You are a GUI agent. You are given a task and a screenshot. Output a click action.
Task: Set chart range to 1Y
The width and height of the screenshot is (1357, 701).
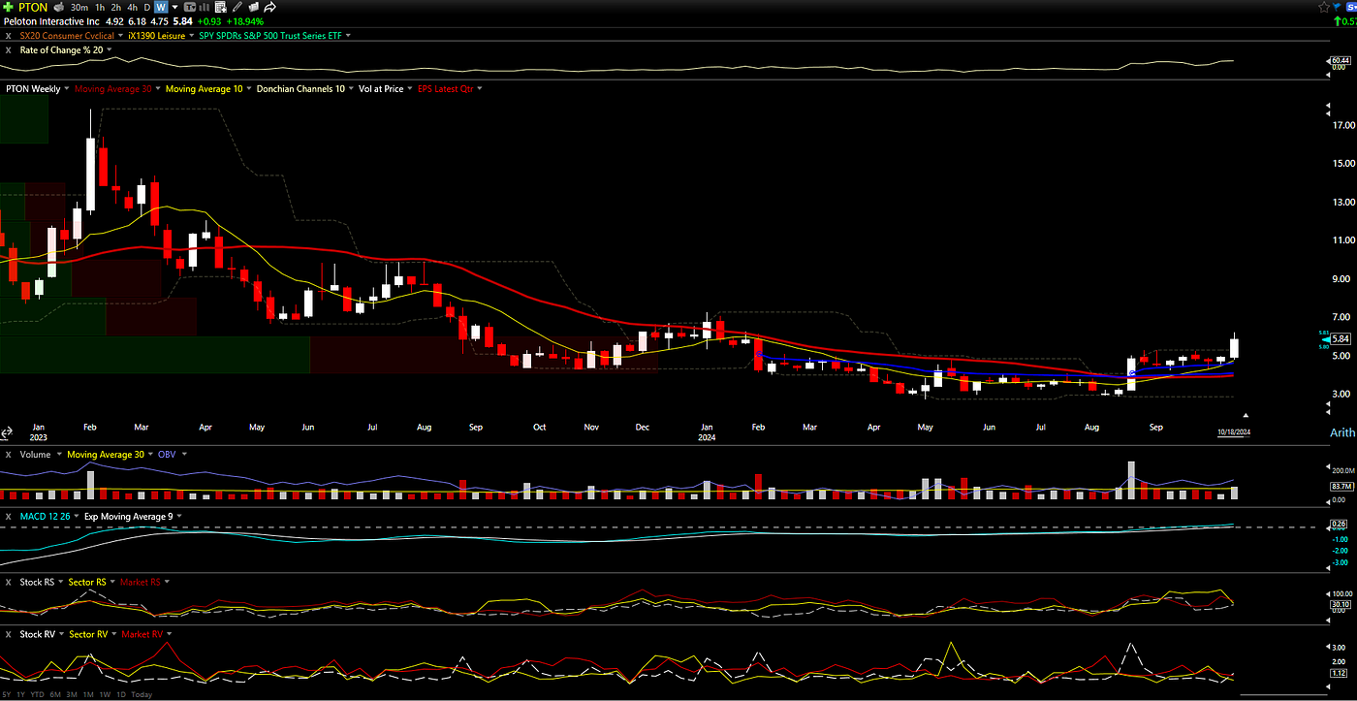20,694
